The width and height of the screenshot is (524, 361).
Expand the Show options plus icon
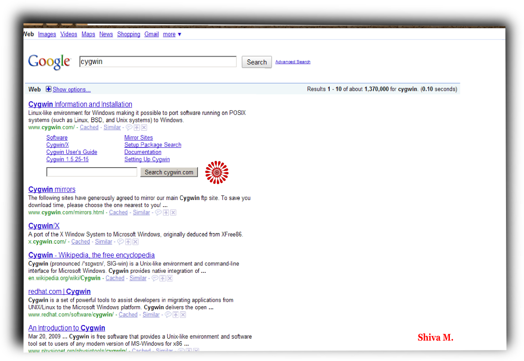[48, 89]
